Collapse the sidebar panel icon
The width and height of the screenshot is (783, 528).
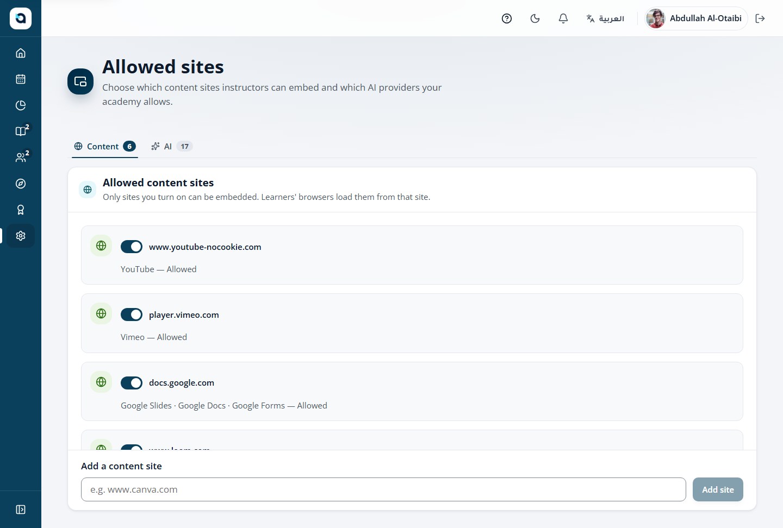tap(21, 510)
